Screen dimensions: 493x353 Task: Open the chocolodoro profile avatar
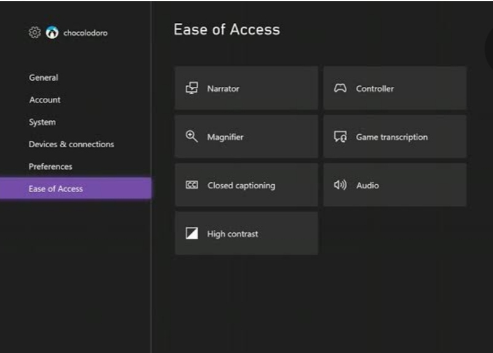point(52,33)
